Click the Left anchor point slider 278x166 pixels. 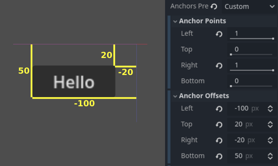coord(252,38)
